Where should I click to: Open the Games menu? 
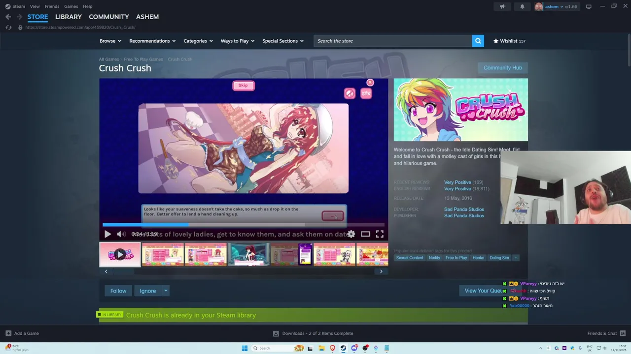[71, 6]
